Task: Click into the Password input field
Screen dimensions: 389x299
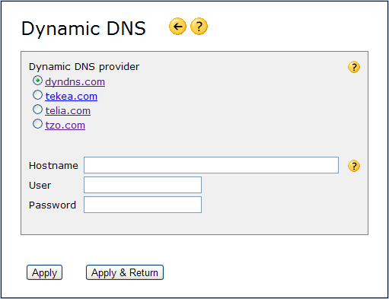Action: click(x=142, y=205)
